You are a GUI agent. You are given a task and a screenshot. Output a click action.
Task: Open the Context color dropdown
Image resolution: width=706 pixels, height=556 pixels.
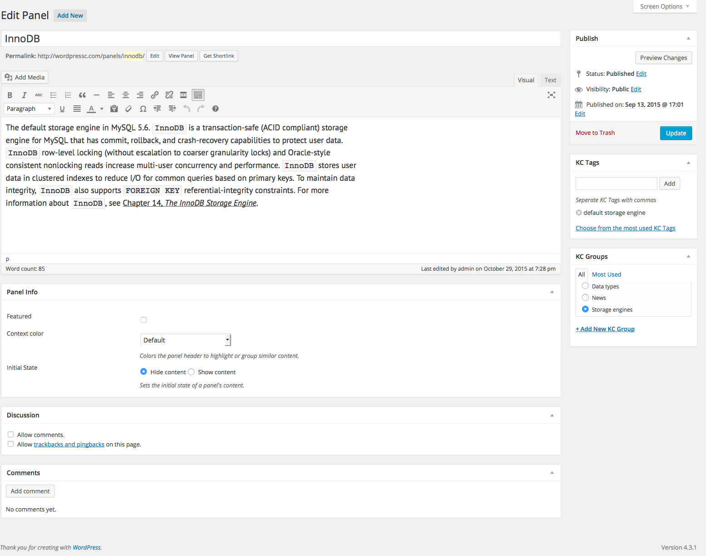point(185,340)
